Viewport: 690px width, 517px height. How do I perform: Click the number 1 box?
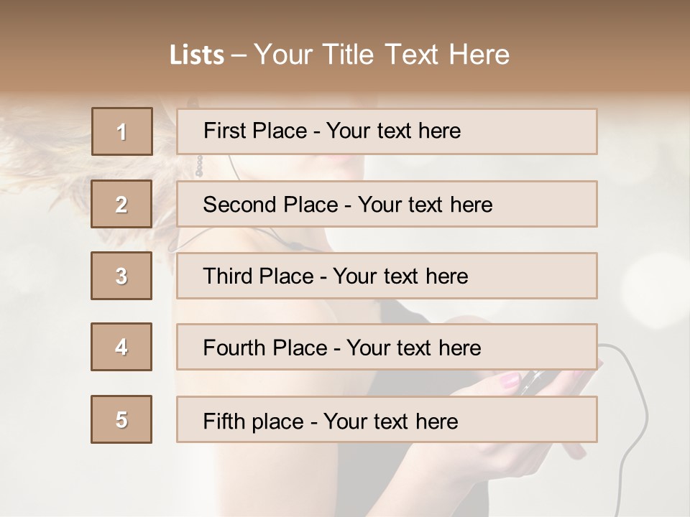122,131
